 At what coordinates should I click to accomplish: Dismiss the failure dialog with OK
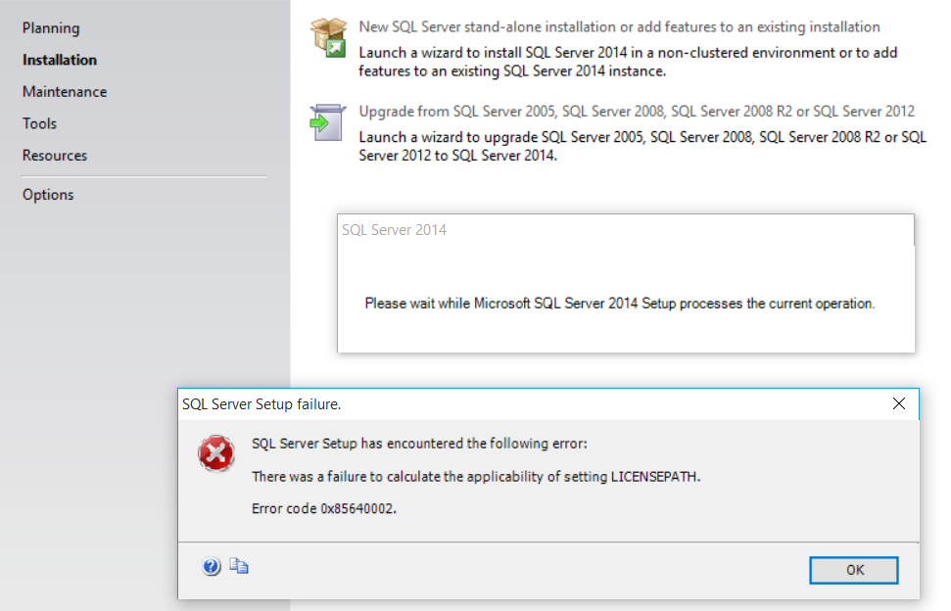coord(853,570)
